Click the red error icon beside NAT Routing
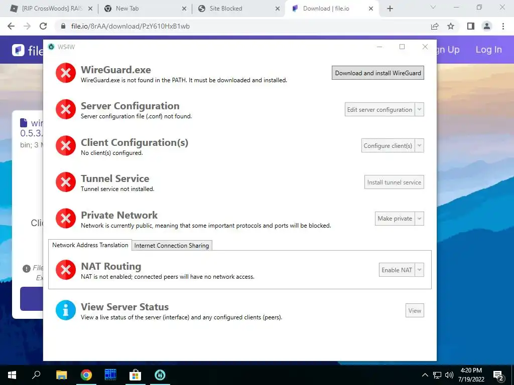Screen dimensions: 514x385 click(x=66, y=270)
